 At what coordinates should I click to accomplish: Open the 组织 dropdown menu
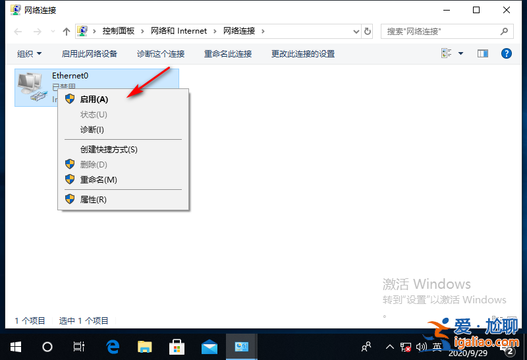tap(29, 54)
